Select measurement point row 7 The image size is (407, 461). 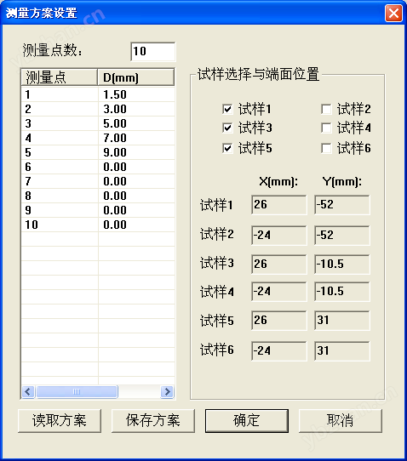[98, 181]
